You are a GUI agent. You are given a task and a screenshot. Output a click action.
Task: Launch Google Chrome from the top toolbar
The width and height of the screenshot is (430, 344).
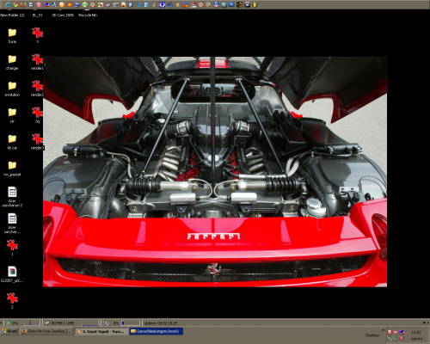15,4
